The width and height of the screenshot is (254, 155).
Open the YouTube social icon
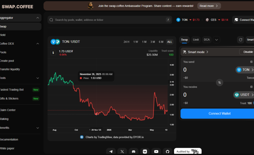156,151
